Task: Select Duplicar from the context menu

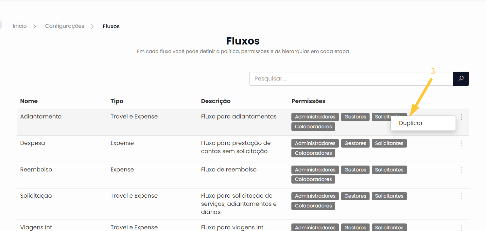Action: [411, 123]
